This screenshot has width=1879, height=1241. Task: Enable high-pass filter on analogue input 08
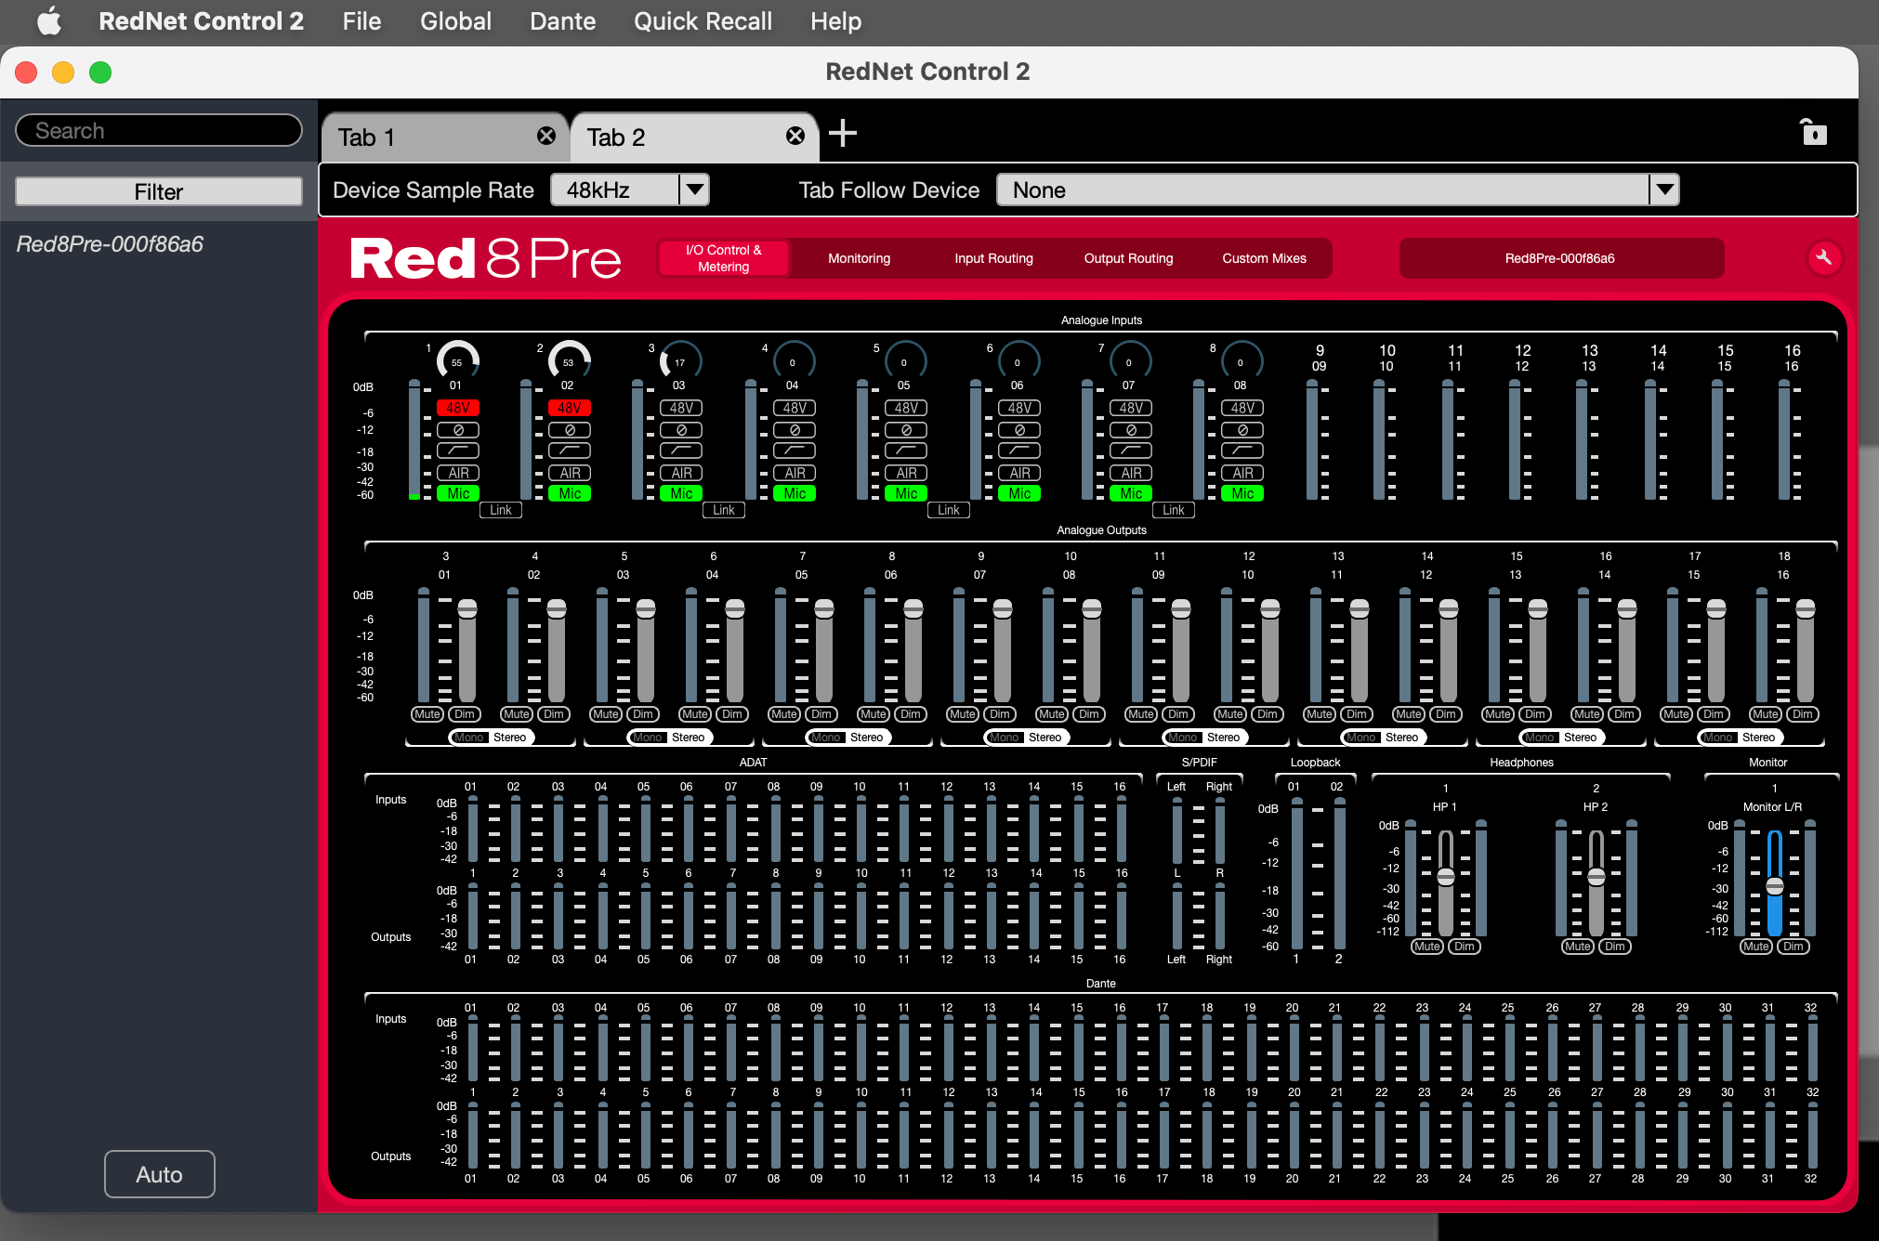1242,451
